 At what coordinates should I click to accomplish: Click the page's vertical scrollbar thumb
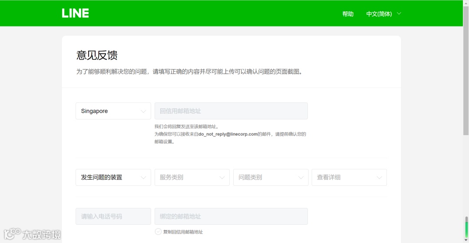click(466, 71)
